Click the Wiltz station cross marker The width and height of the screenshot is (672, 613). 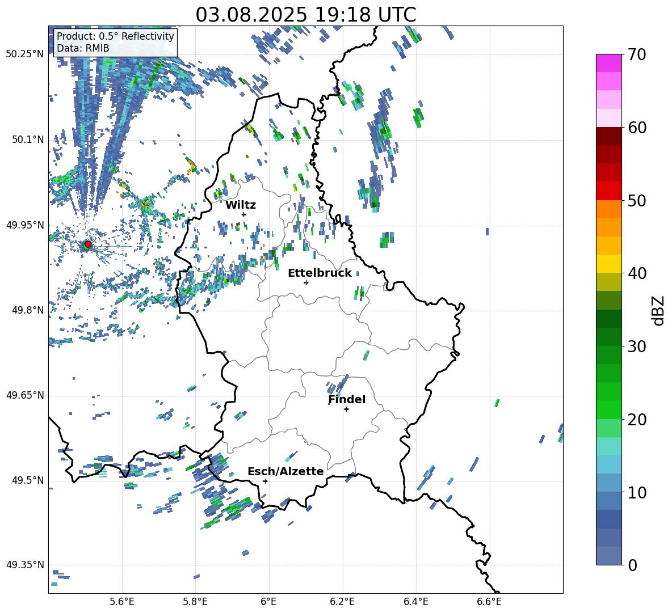(x=244, y=214)
